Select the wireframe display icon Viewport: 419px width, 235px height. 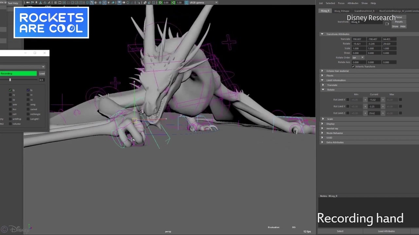coord(87,2)
